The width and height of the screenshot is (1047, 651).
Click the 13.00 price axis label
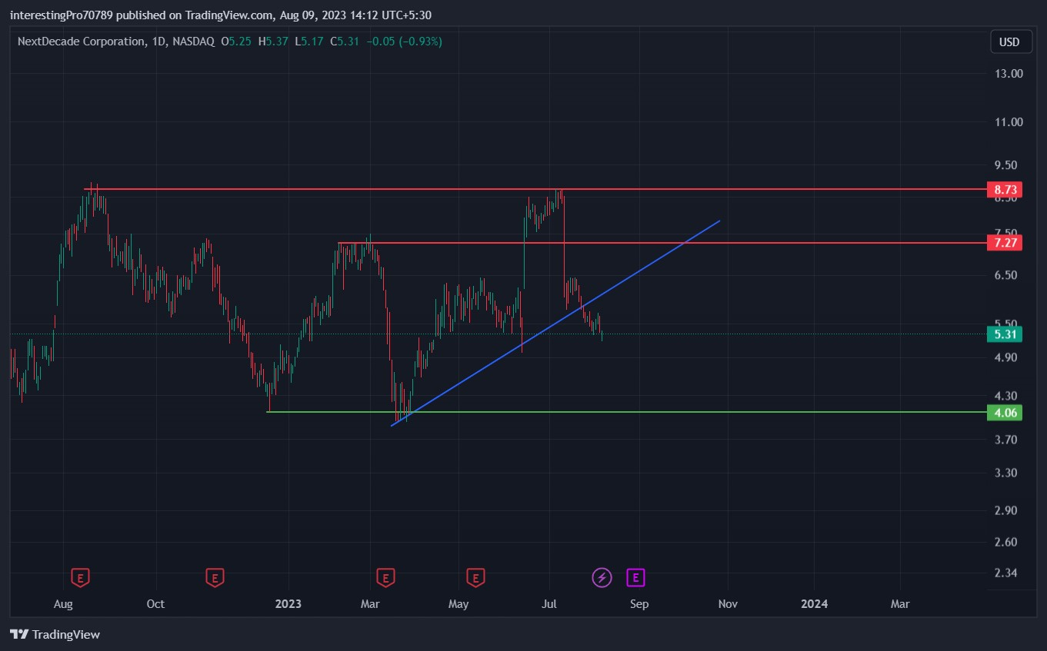1008,74
